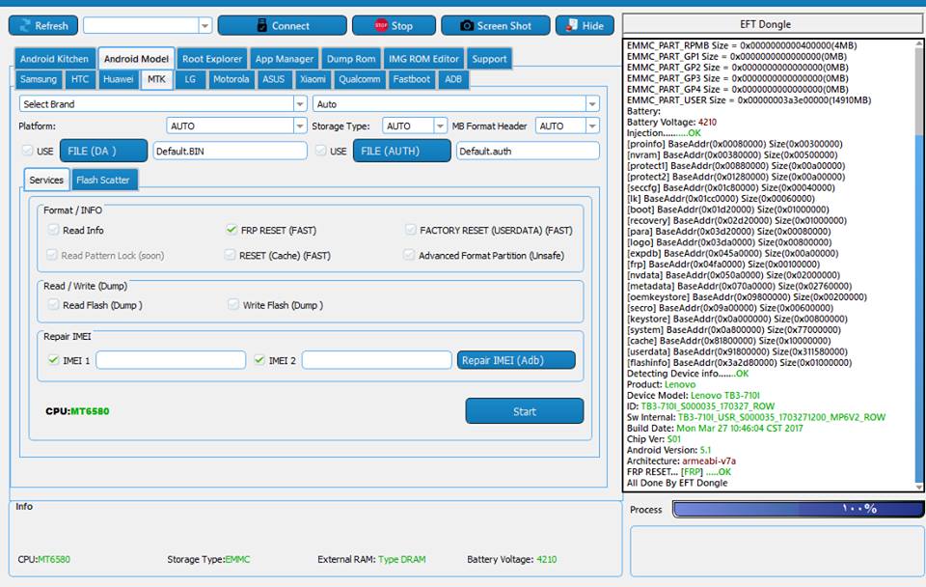Enable FACTORY RESET (USERDATA) (FAST)
The height and width of the screenshot is (587, 926).
click(x=411, y=230)
